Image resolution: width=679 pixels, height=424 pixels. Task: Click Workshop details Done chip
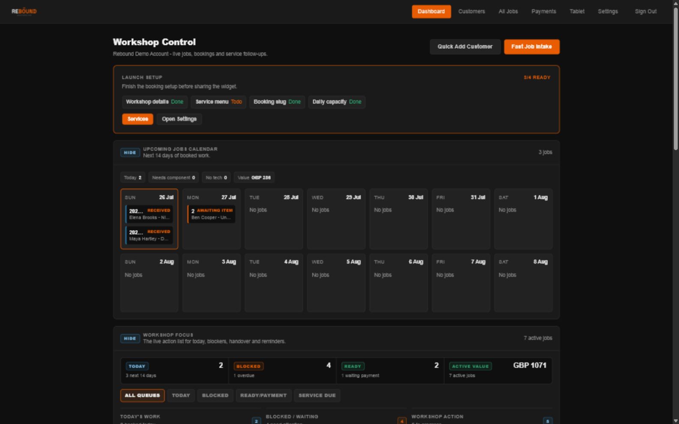[155, 102]
